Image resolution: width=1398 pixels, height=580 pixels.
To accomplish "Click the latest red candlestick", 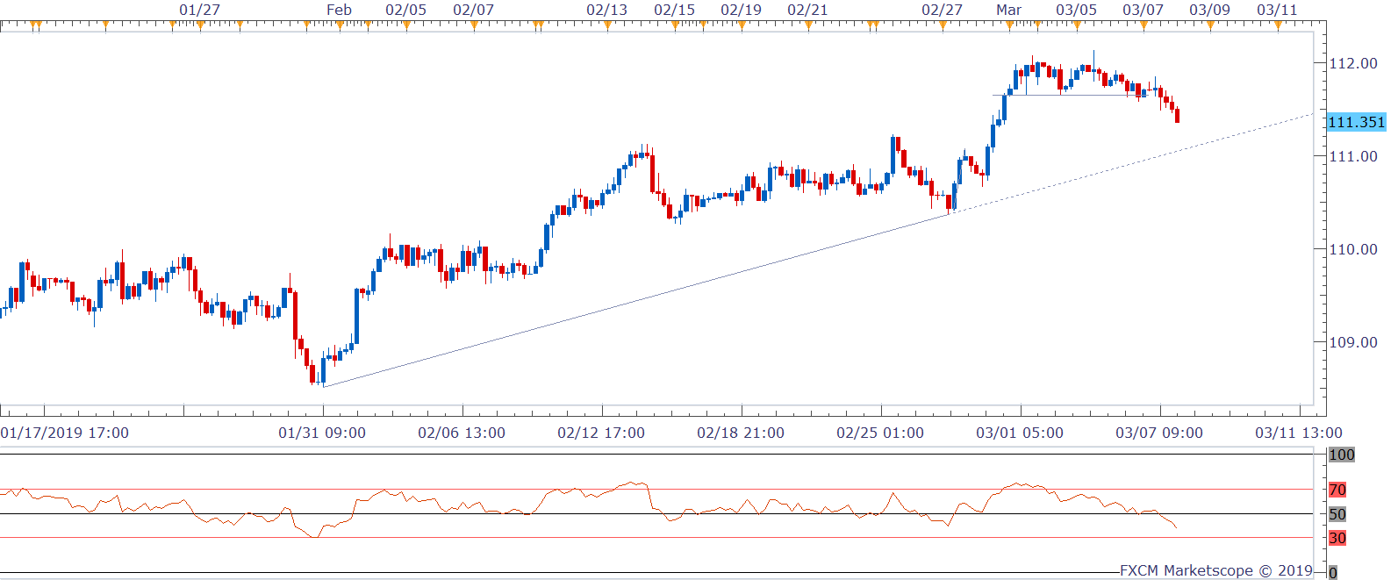I will point(1177,116).
